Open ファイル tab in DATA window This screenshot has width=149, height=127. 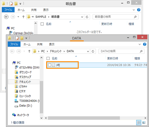14,44
